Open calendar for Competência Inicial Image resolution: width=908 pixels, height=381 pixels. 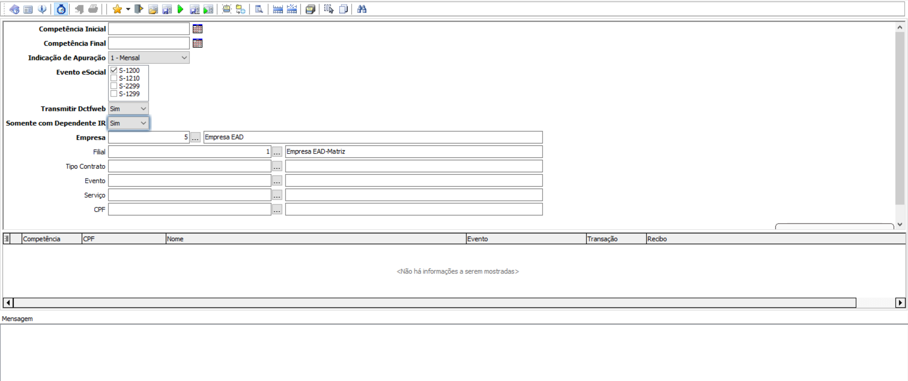tap(197, 29)
